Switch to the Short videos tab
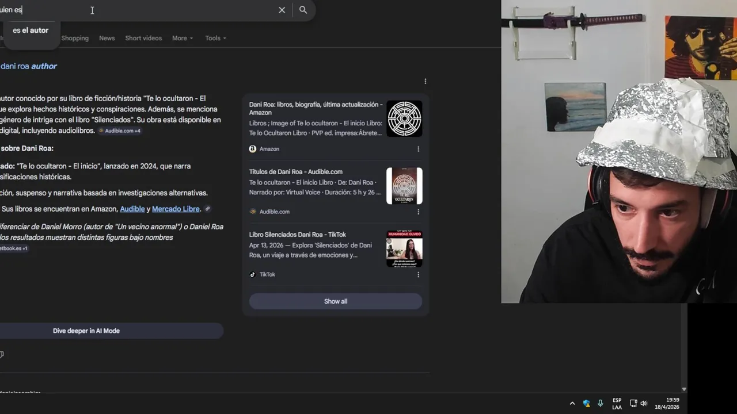This screenshot has width=737, height=414. pos(143,39)
